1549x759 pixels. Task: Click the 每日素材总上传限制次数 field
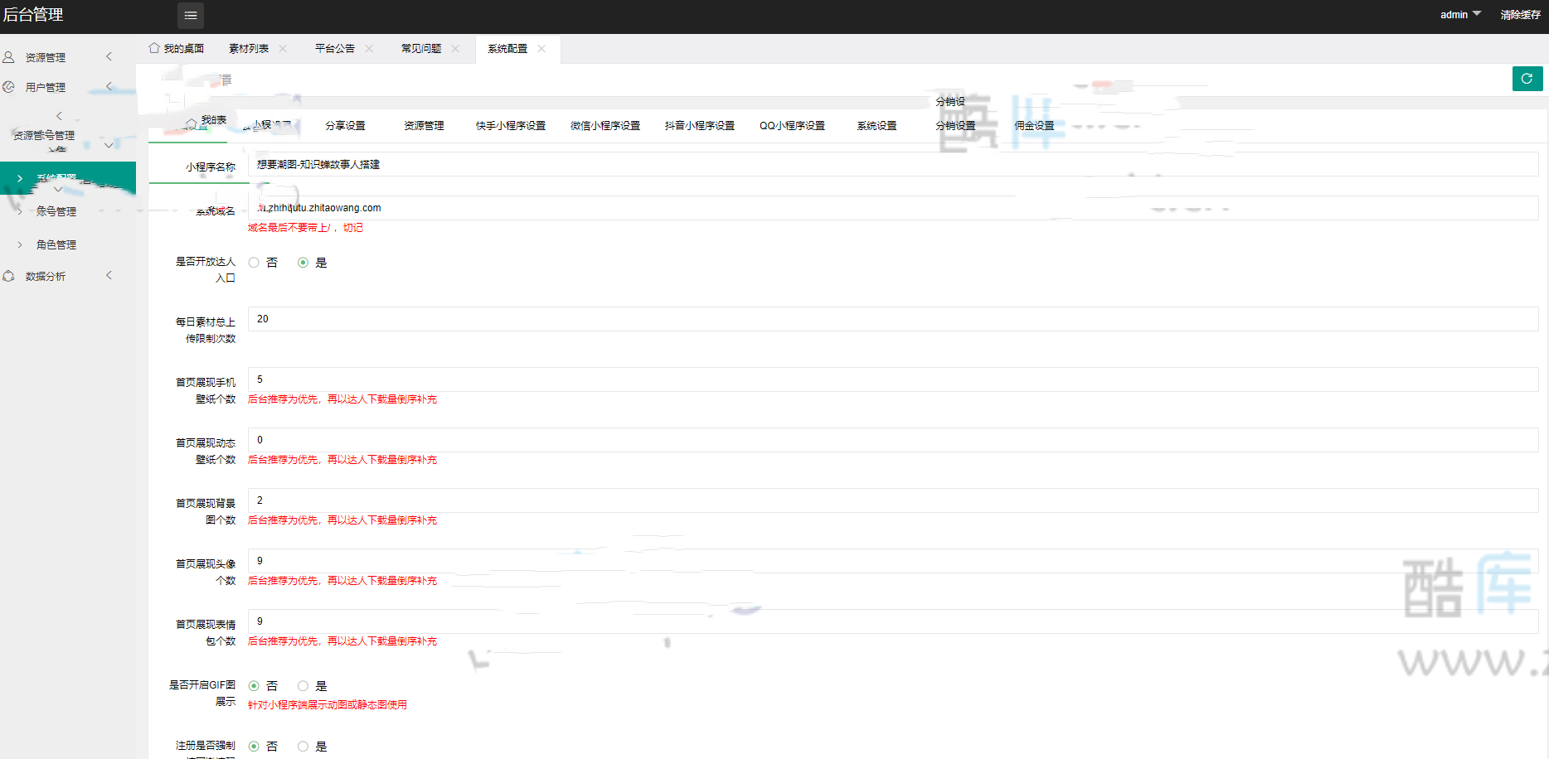pos(893,319)
